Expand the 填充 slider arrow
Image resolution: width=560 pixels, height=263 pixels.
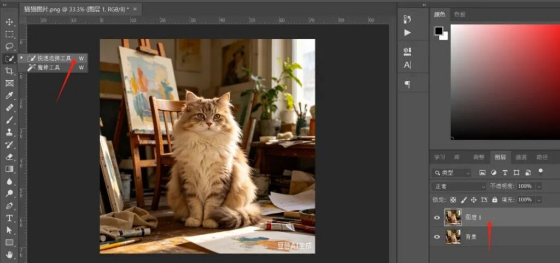point(539,200)
